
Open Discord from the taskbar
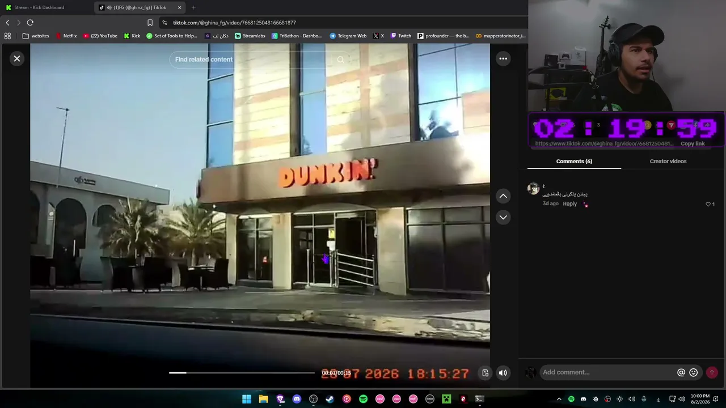[297, 399]
